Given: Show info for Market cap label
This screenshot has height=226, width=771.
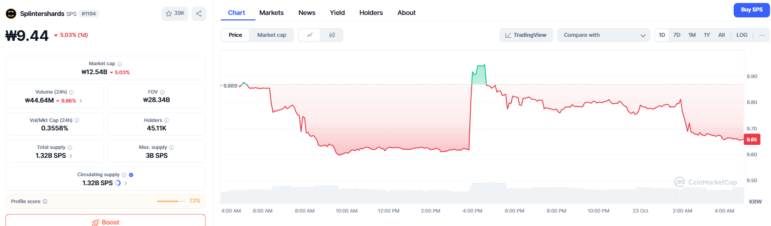Looking at the screenshot, I should [x=119, y=64].
